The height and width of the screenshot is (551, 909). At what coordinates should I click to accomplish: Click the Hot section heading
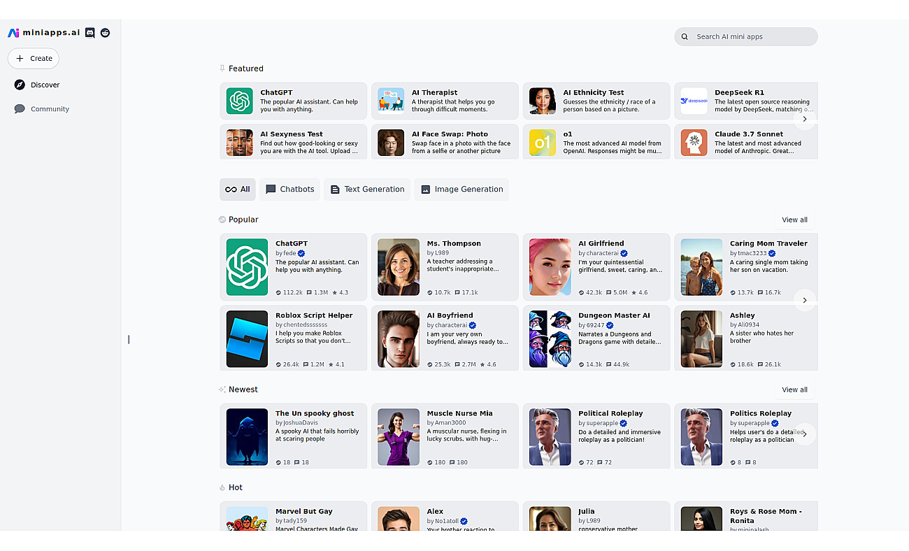pos(236,487)
